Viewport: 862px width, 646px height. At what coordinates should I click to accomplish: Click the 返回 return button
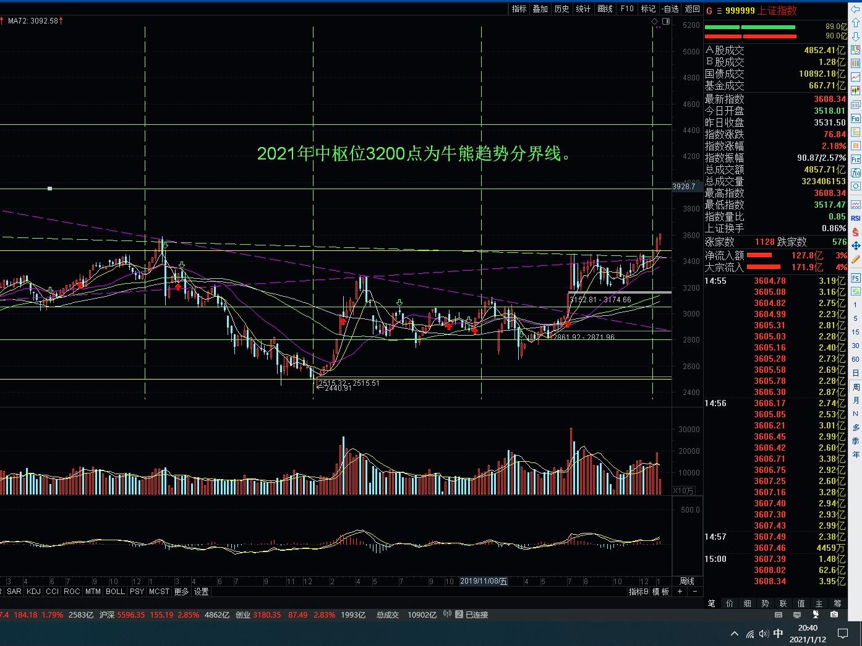[693, 9]
